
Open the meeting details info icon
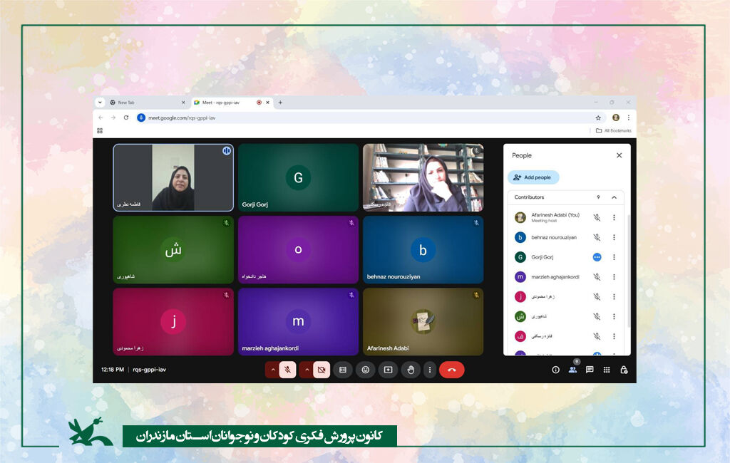point(555,370)
